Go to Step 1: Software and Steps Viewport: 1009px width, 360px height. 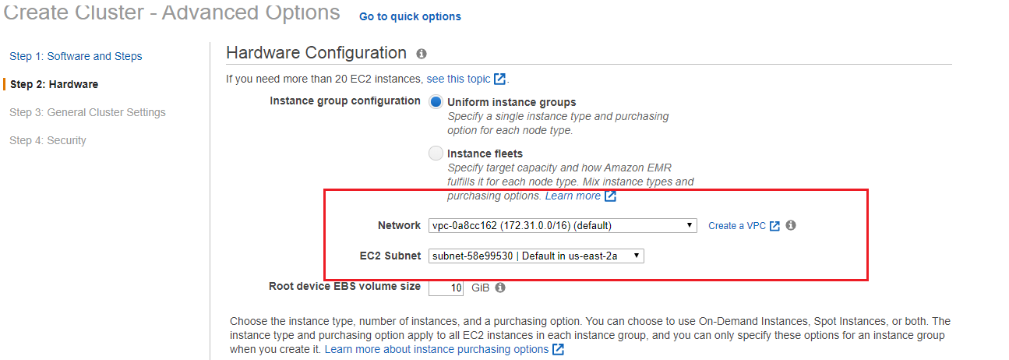(x=76, y=56)
